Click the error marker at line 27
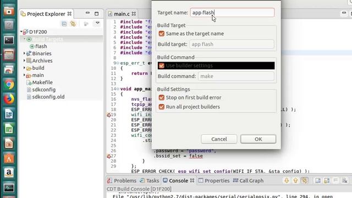Screen dimensions: 352x198 pyautogui.click(x=109, y=156)
